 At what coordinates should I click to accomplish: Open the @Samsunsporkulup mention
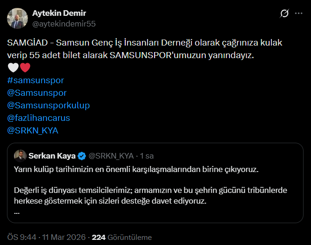pos(48,105)
